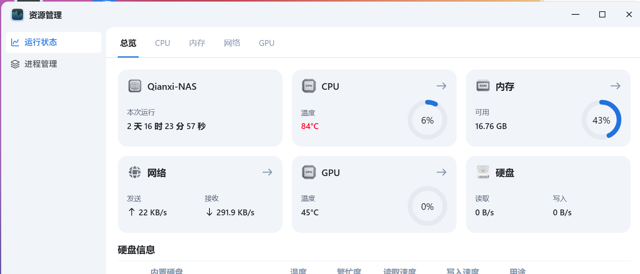Viewport: 640px width, 274px height.
Task: Click the CPU 6% usage ring
Action: (427, 120)
